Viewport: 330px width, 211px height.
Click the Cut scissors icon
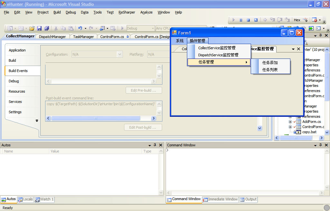(56, 28)
